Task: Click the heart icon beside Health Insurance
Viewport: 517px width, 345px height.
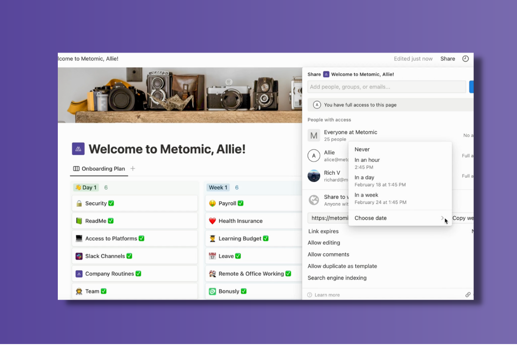Action: click(213, 221)
